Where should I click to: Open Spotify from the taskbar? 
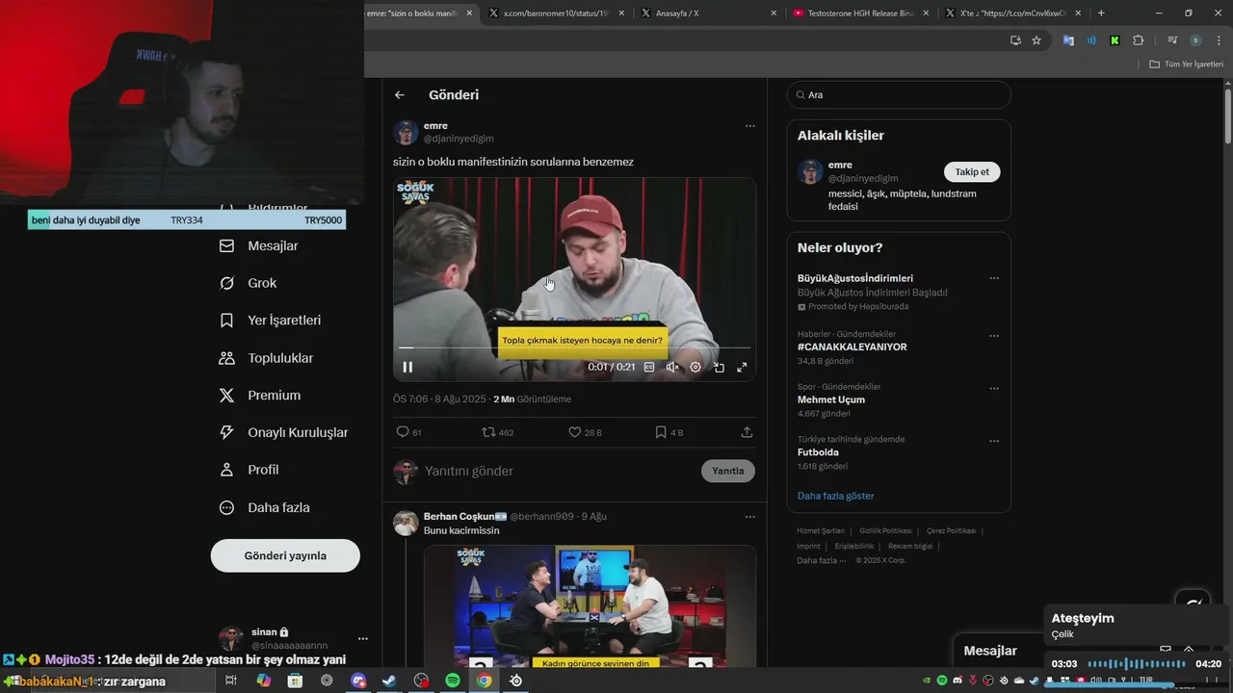click(x=453, y=680)
